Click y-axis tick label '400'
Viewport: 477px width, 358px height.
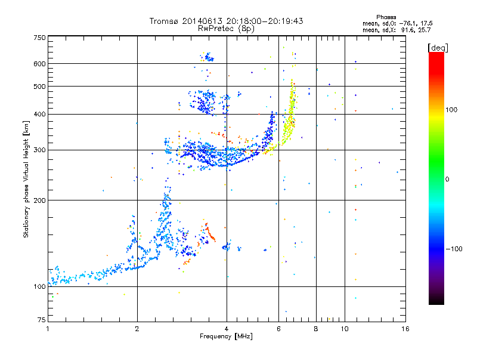(39, 114)
